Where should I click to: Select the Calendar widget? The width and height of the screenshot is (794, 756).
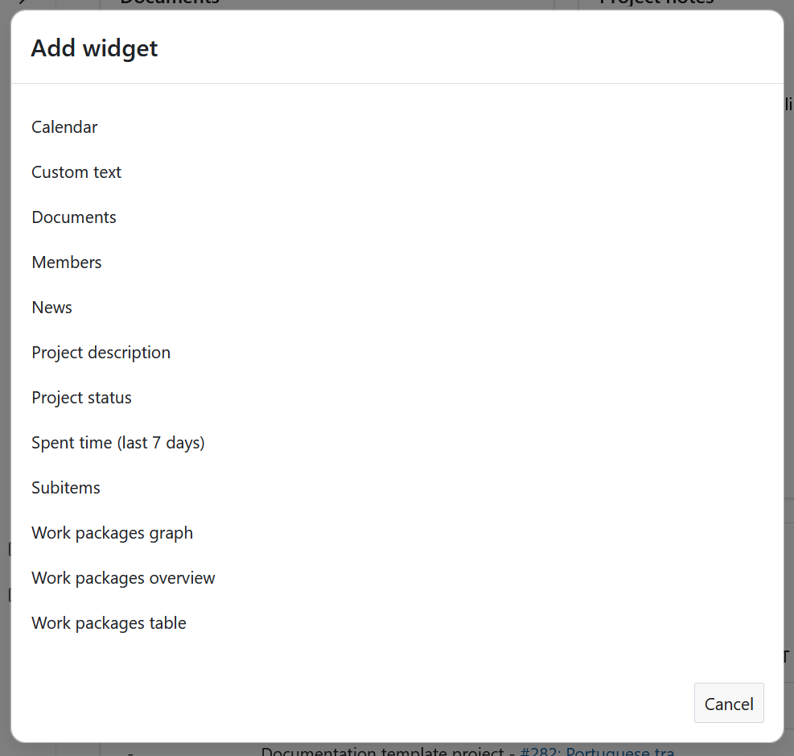click(x=64, y=126)
